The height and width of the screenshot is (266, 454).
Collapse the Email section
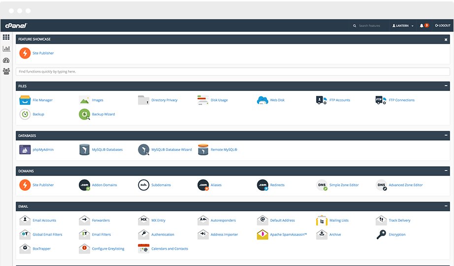point(446,207)
